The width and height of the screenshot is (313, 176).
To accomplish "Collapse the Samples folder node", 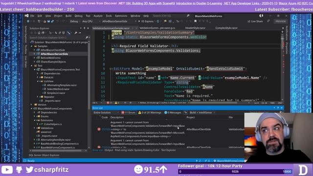I will (31, 46).
